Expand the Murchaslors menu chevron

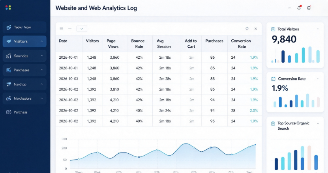pos(42,98)
